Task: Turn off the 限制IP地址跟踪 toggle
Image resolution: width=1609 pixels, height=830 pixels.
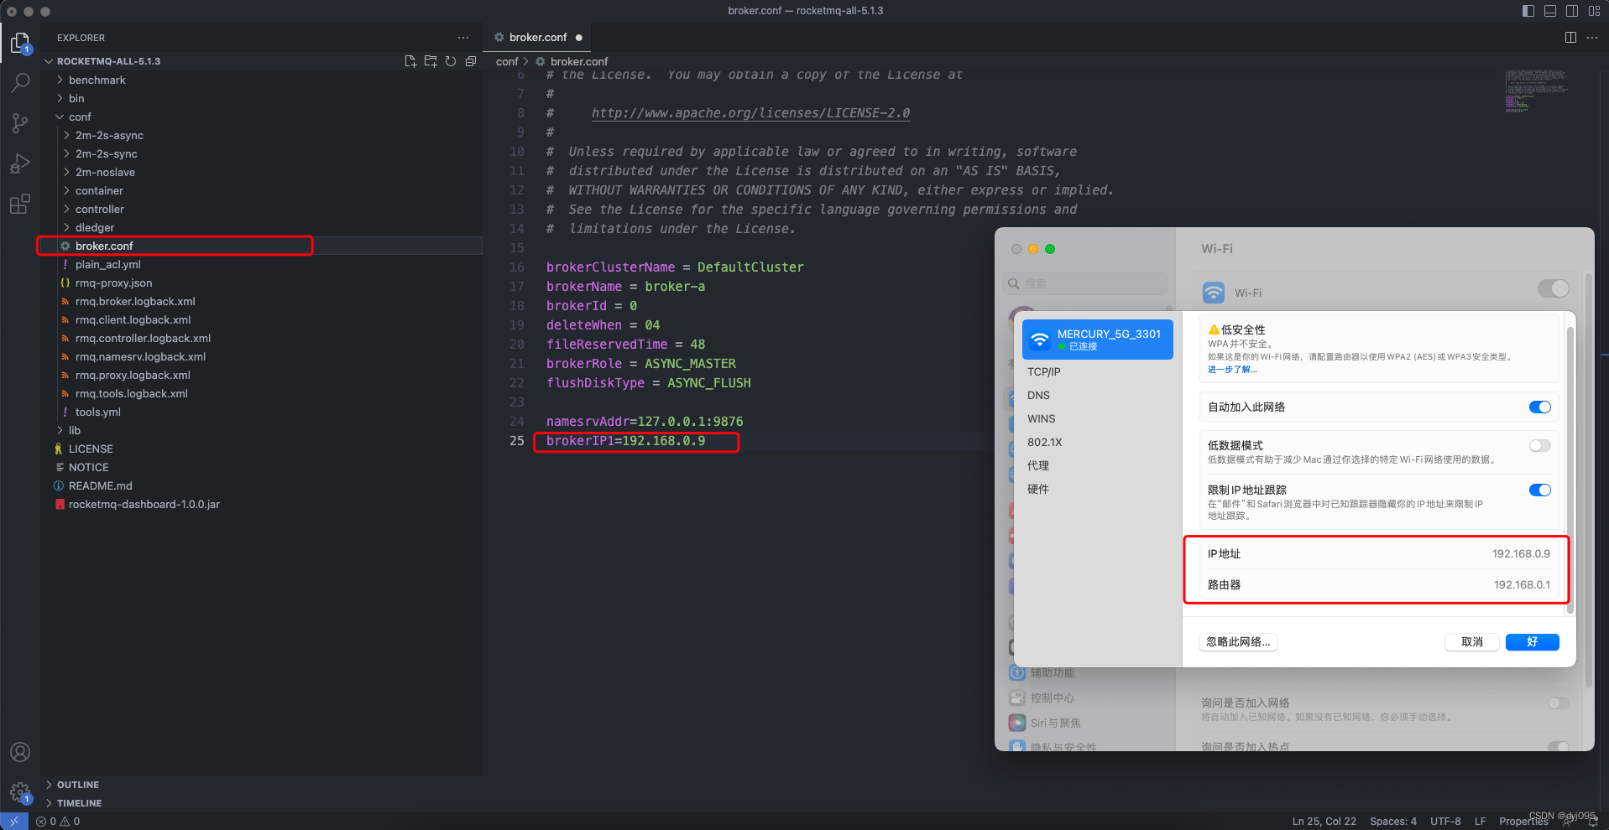Action: 1540,490
